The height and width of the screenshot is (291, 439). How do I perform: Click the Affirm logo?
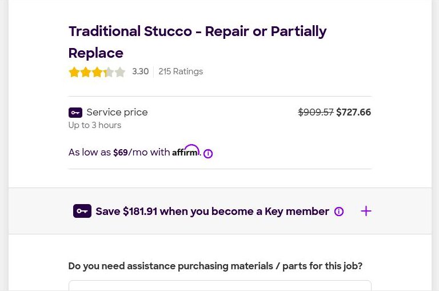186,151
